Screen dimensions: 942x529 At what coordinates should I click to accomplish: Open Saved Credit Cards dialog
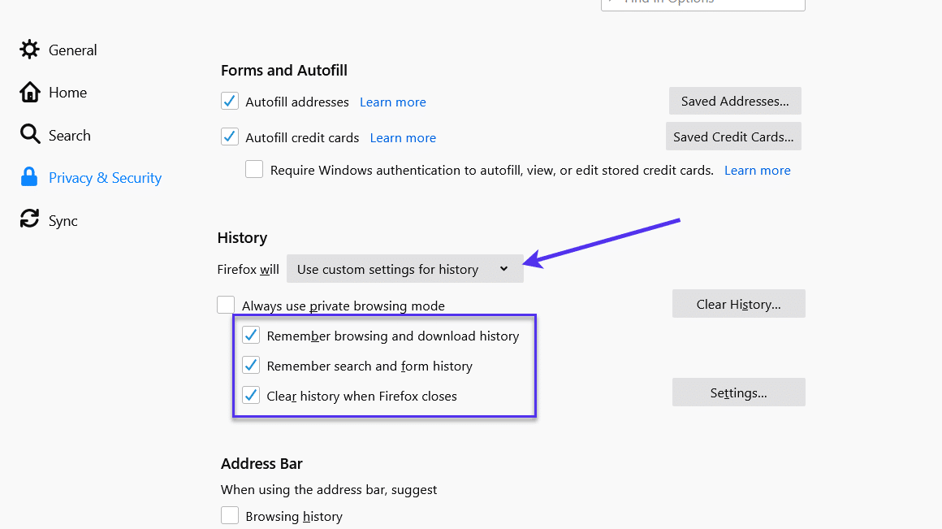[x=732, y=136]
